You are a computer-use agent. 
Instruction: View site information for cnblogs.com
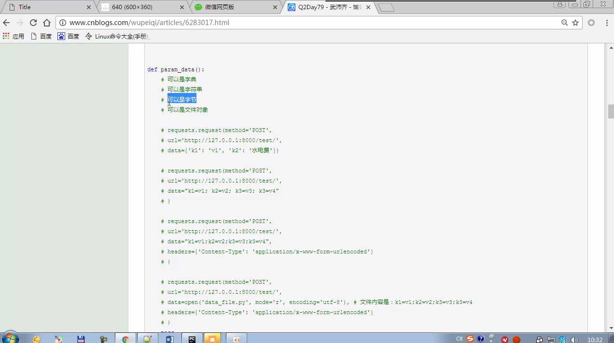click(x=63, y=23)
